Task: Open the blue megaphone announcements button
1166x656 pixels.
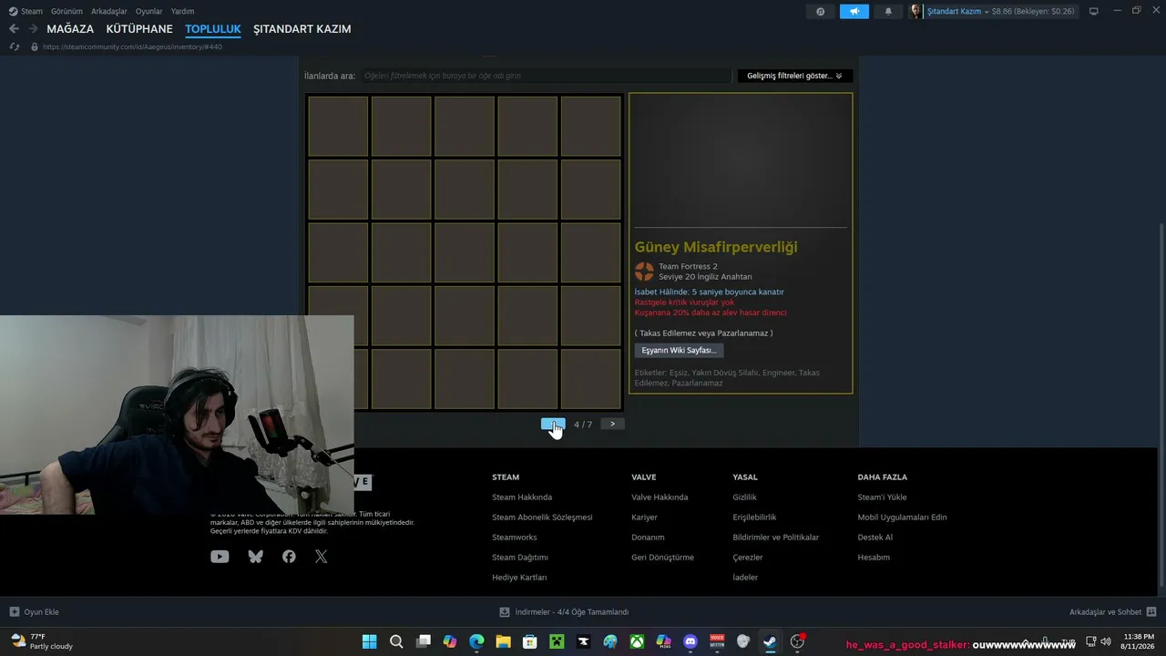Action: coord(854,12)
